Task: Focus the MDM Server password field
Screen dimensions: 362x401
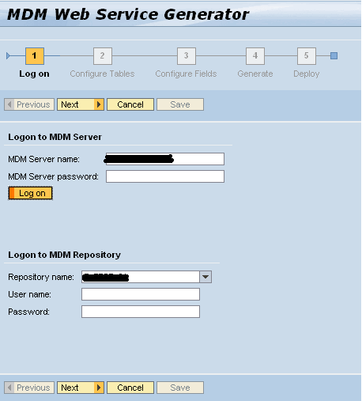Action: (x=165, y=176)
